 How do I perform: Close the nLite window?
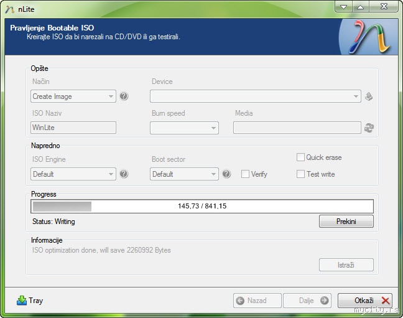click(384, 7)
